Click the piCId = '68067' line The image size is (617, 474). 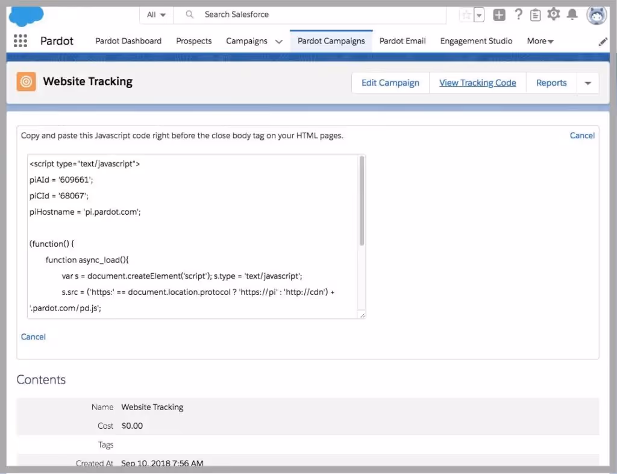tap(58, 195)
